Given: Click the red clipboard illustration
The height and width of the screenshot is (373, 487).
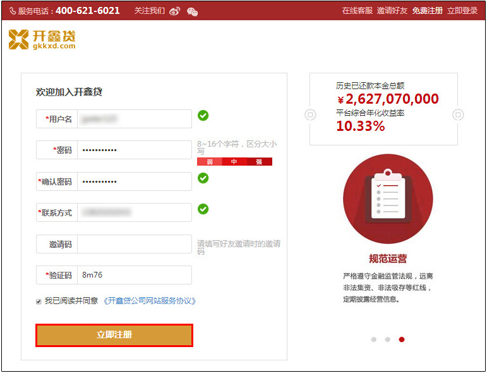Looking at the screenshot, I should (x=388, y=199).
